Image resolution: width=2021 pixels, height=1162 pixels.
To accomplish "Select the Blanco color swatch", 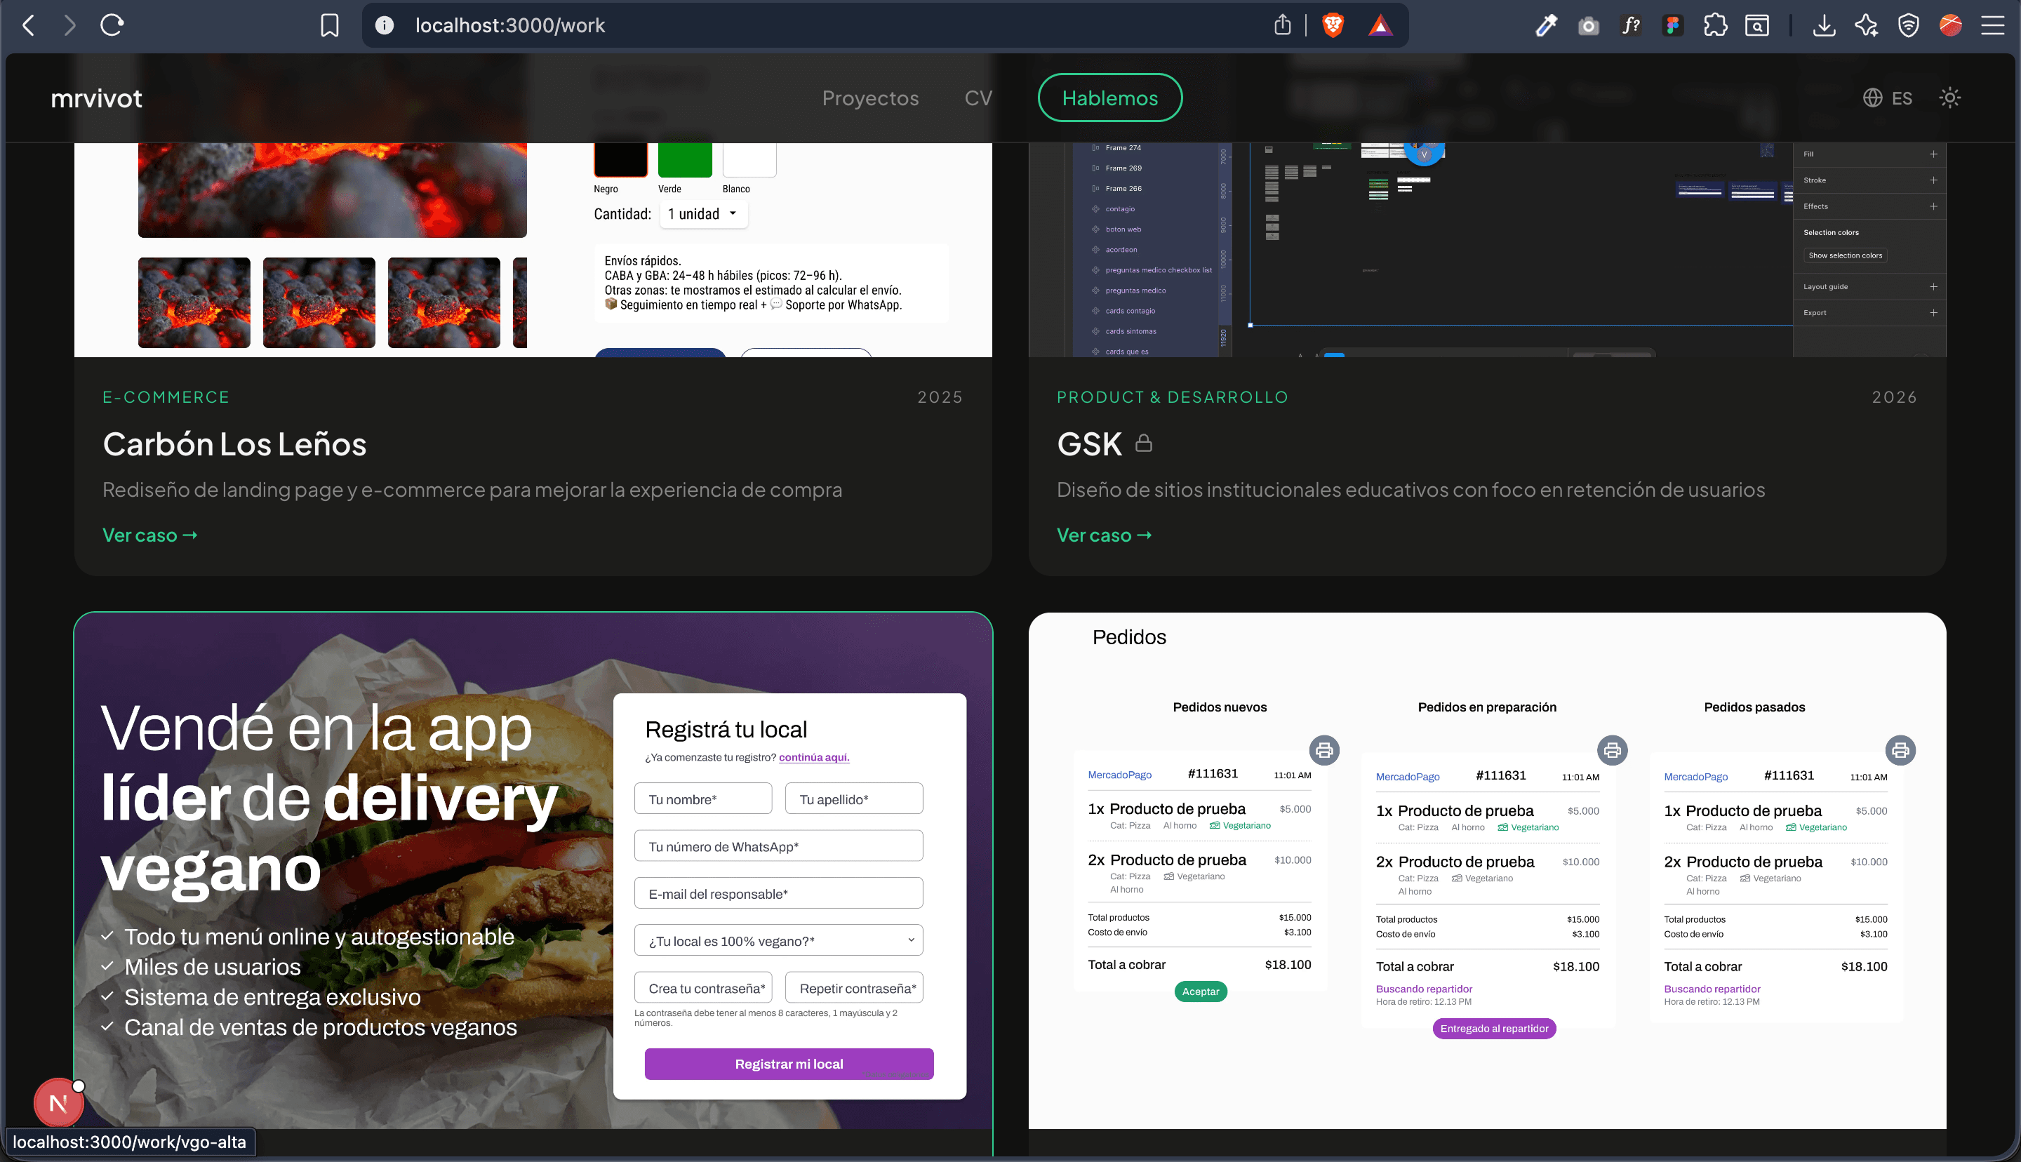I will 749,159.
